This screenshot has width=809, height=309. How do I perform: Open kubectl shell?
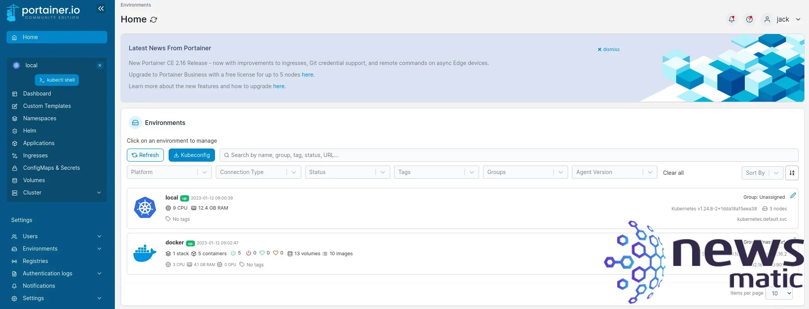57,80
